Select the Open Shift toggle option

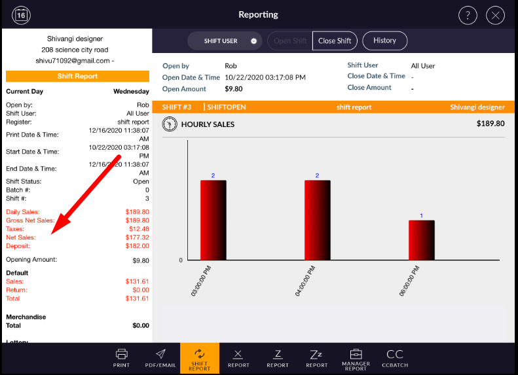(x=290, y=41)
